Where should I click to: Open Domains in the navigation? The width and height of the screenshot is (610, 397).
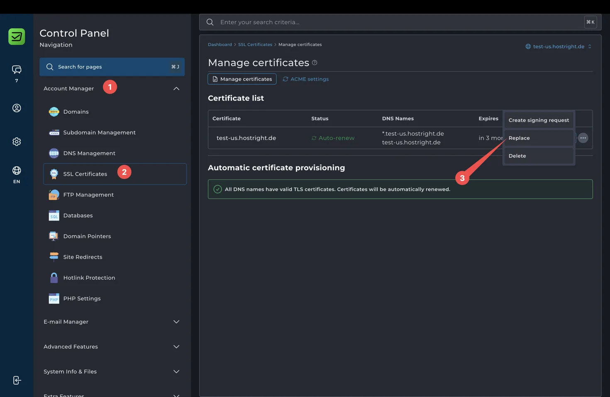[x=115, y=112]
